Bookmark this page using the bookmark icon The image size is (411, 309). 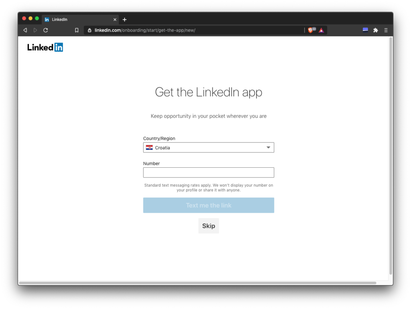[x=77, y=30]
